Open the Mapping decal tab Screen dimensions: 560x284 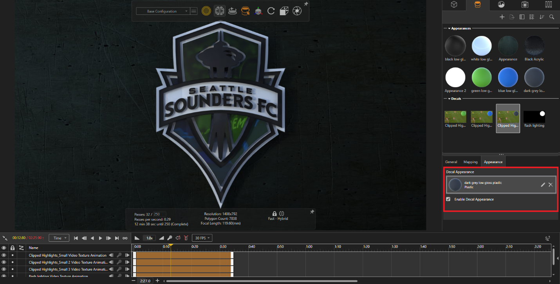[470, 162]
